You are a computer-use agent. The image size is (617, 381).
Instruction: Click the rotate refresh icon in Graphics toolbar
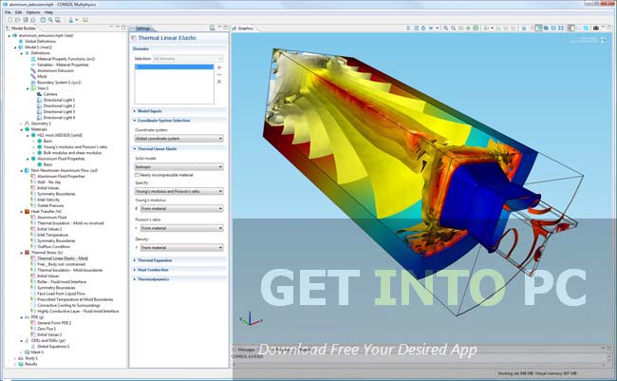pyautogui.click(x=423, y=28)
